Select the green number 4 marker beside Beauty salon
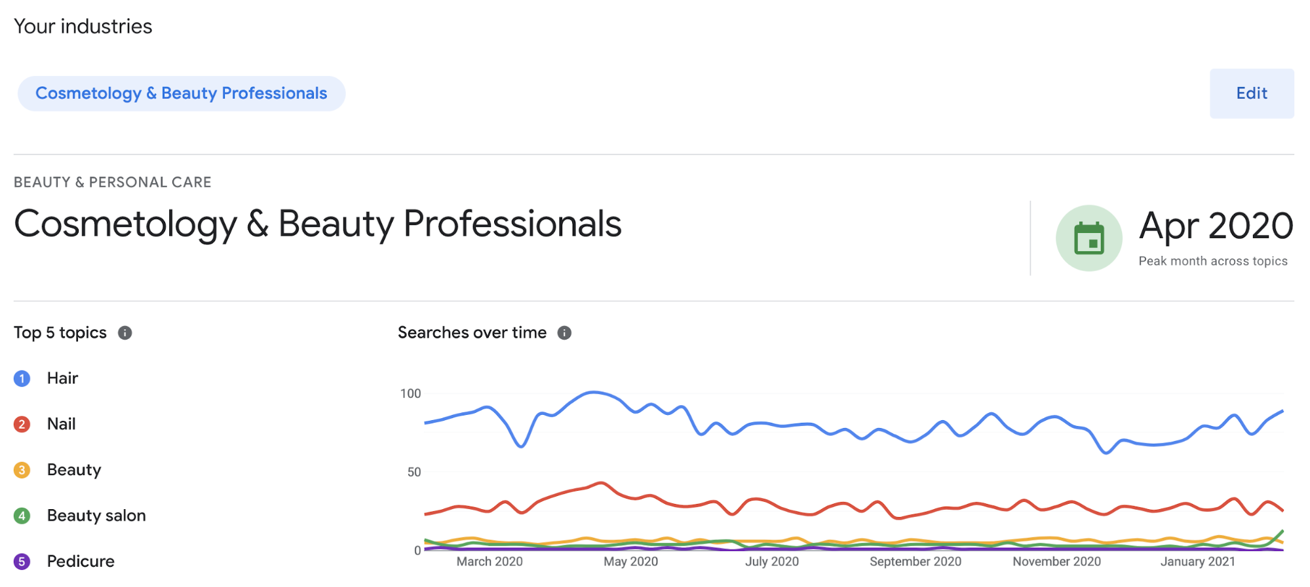1310x587 pixels. click(x=21, y=515)
